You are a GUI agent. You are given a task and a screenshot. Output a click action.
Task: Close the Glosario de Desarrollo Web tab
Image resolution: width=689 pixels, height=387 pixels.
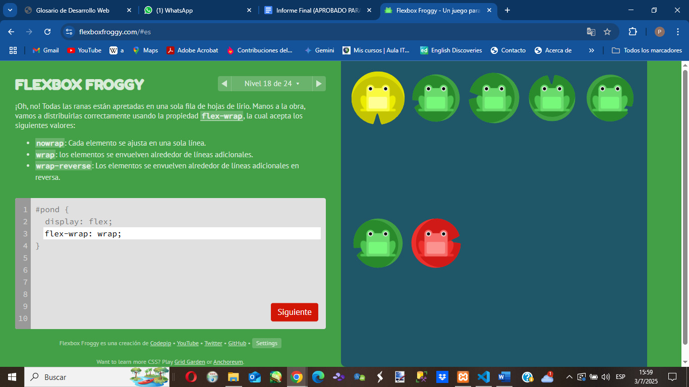(x=129, y=10)
